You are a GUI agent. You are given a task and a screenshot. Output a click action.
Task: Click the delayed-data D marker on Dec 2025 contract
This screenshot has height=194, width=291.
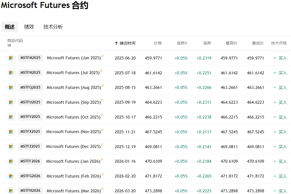point(102,145)
